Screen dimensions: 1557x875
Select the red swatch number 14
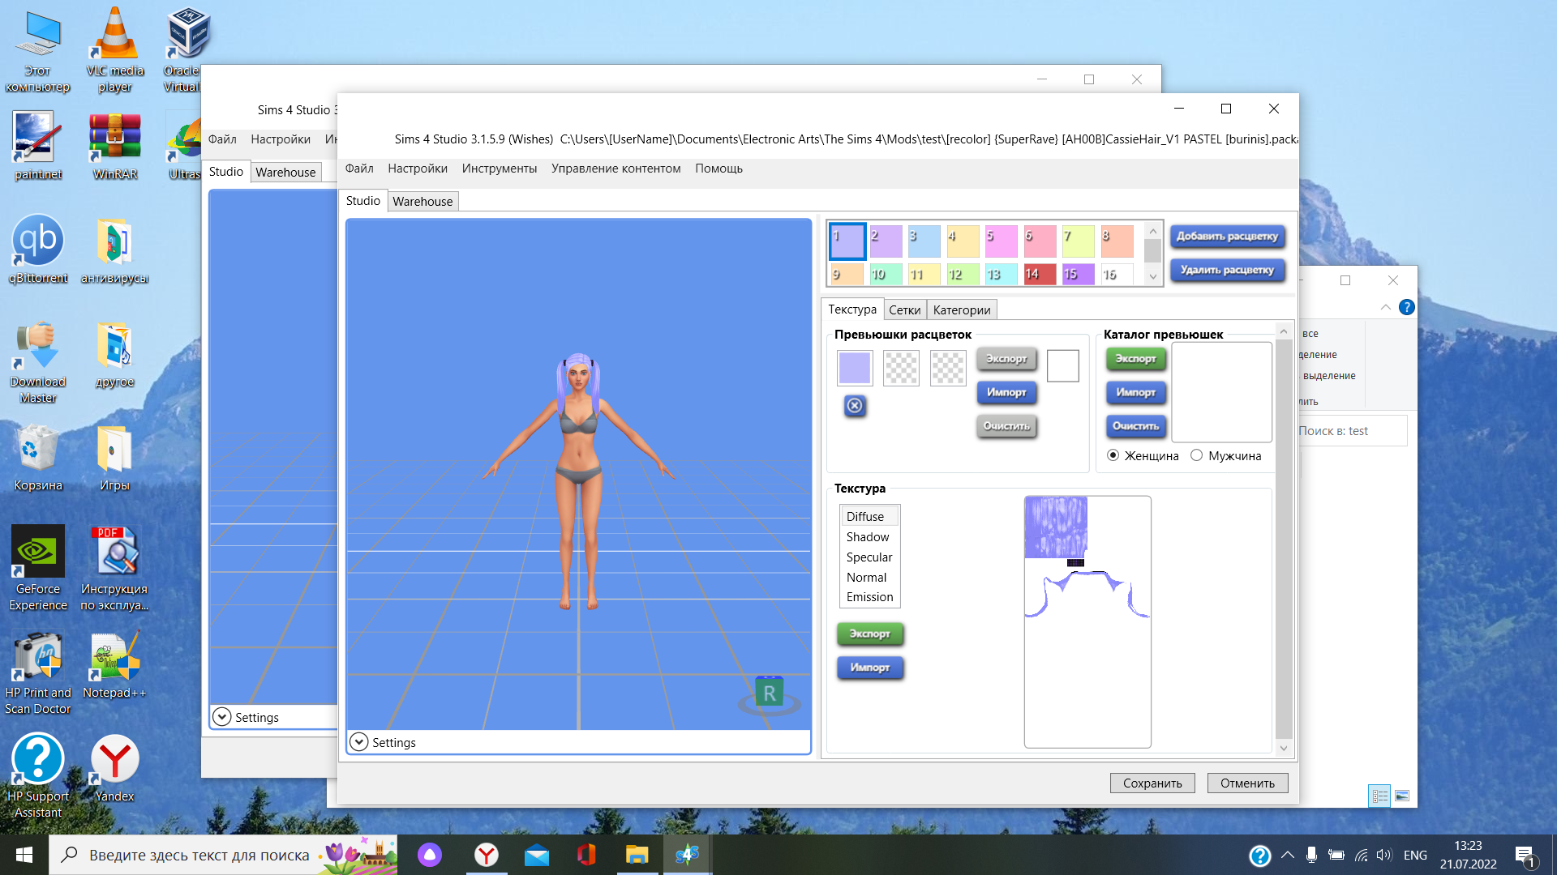[x=1039, y=274]
